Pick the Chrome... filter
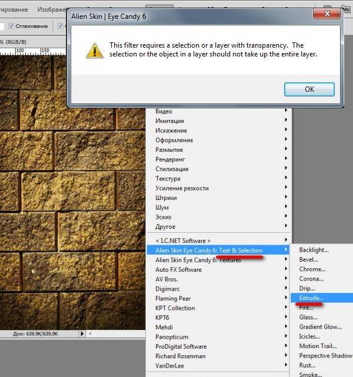The height and width of the screenshot is (377, 353). [312, 269]
